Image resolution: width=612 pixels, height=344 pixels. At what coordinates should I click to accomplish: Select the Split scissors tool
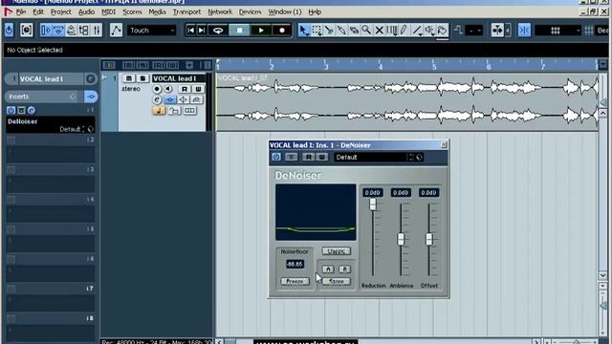pos(329,30)
